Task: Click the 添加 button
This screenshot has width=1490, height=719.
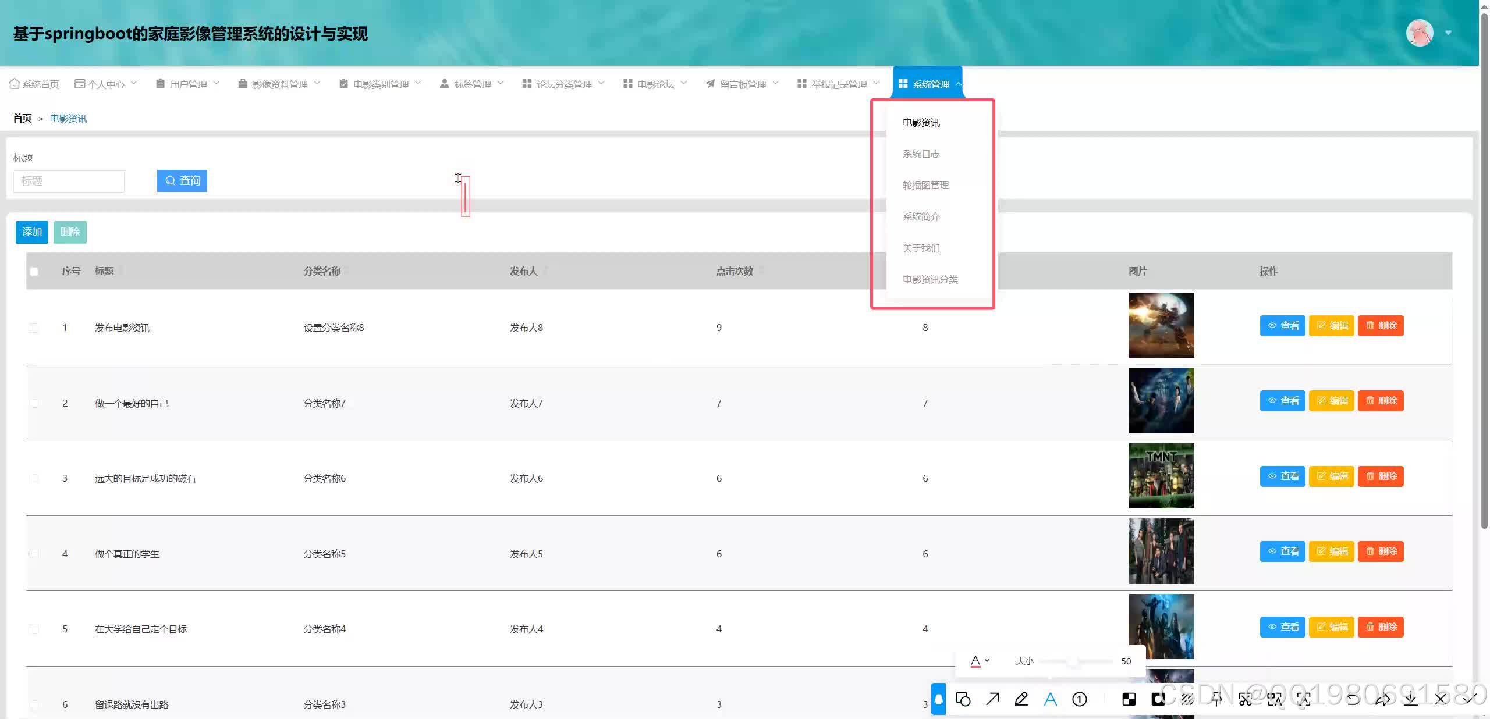Action: click(x=31, y=232)
